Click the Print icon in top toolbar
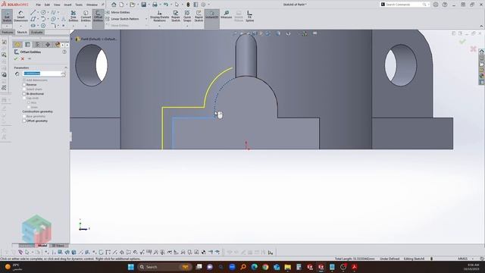Screen dimensions: 485x273 point(155,5)
